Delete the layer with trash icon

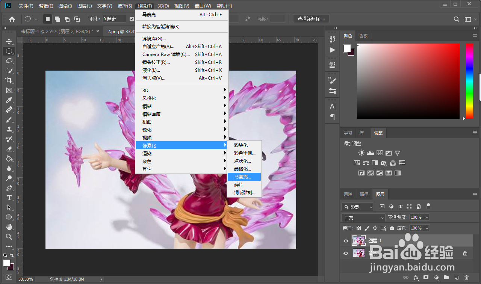pos(467,278)
